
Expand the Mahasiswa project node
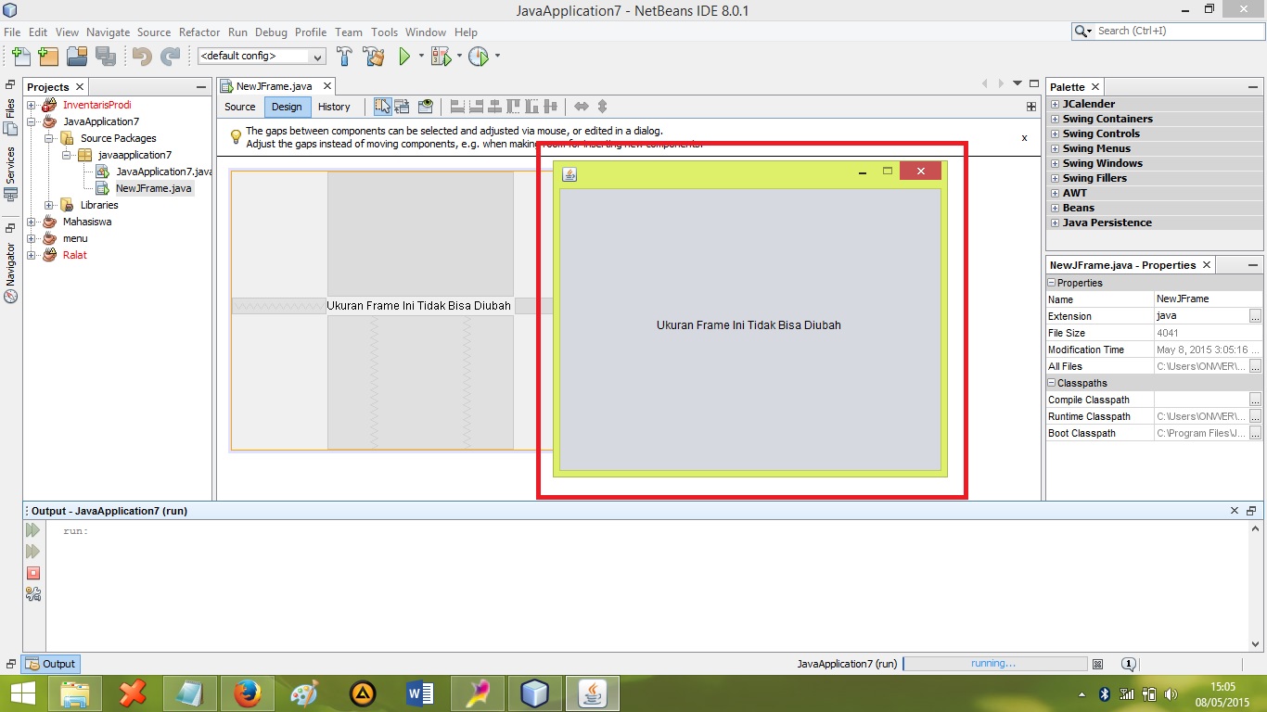(32, 222)
